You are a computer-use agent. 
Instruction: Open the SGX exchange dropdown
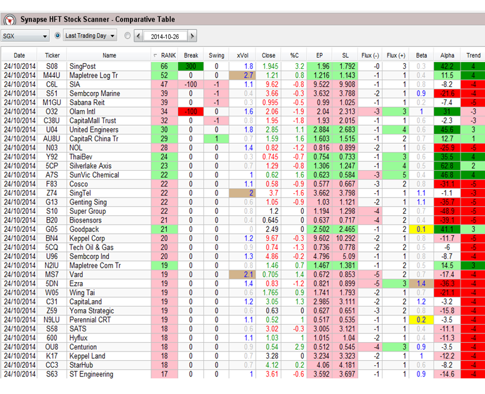tap(25, 36)
